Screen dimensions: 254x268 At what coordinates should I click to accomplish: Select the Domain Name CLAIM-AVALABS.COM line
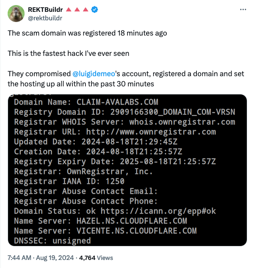(86, 102)
